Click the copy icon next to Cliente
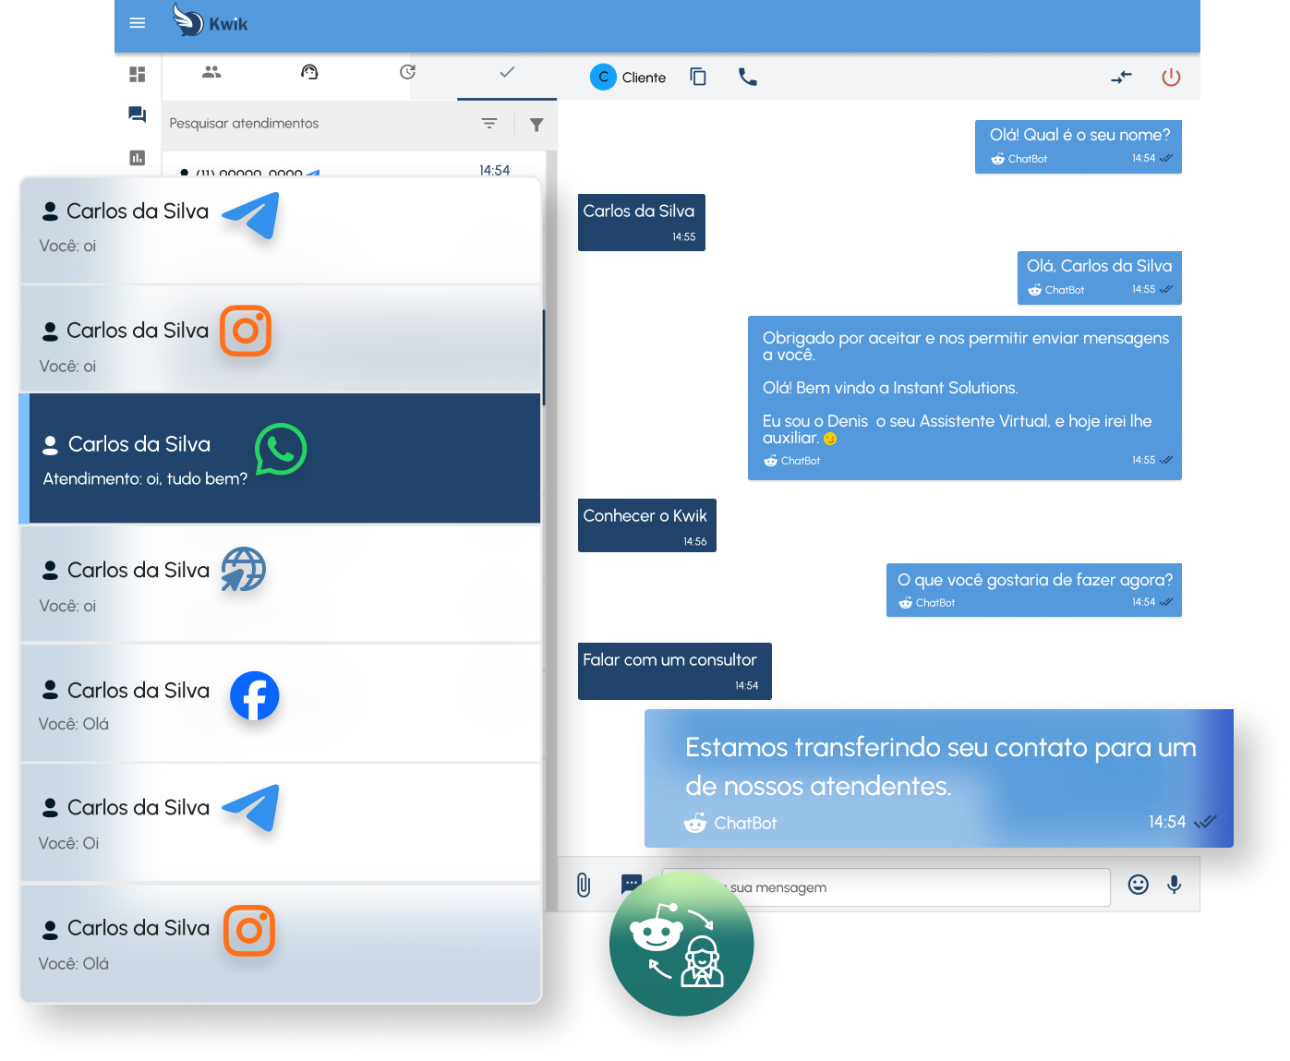The image size is (1290, 1061). tap(698, 78)
